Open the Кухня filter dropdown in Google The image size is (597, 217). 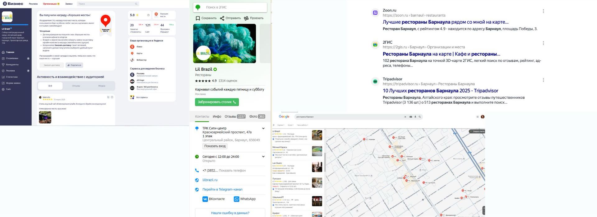click(290, 125)
